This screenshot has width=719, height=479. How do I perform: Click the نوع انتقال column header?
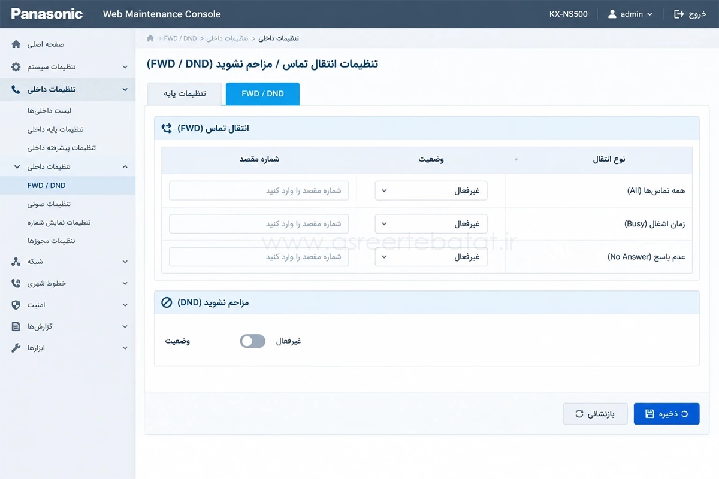click(609, 159)
